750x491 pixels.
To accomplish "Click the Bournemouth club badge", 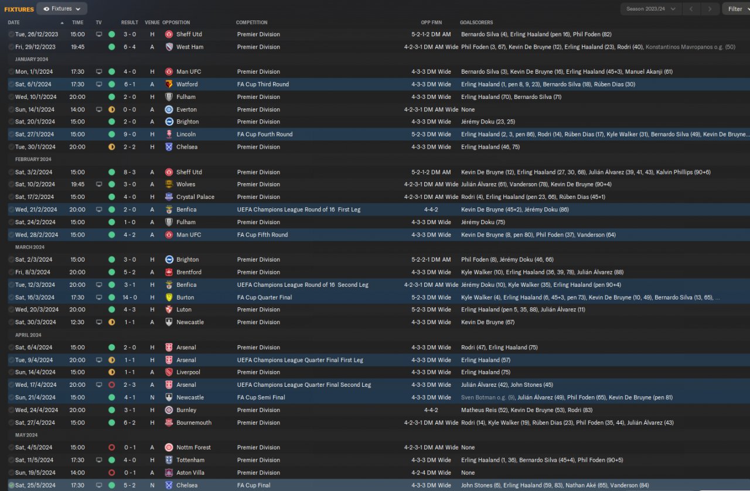I will 169,423.
